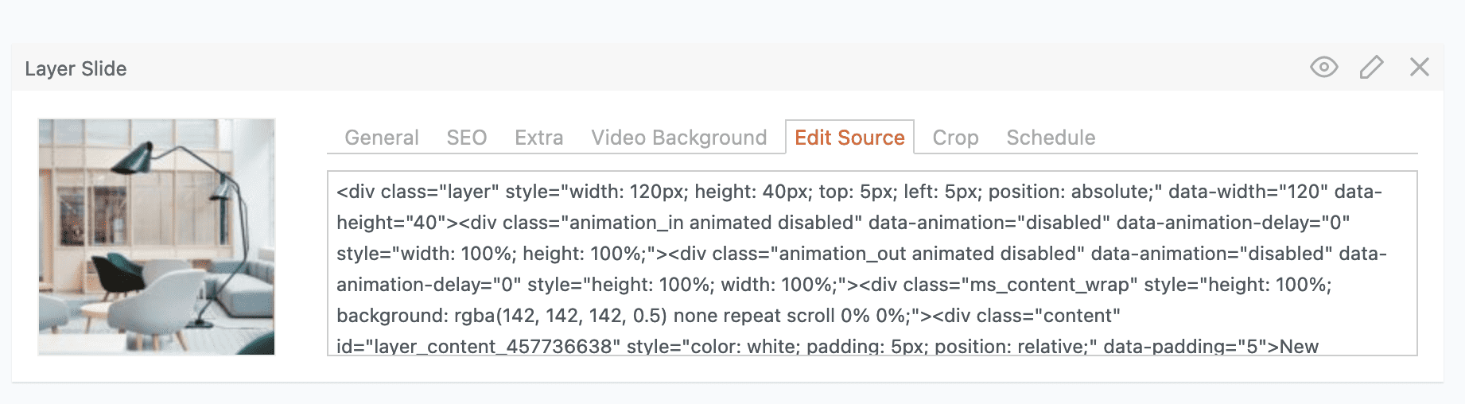Close the Layer Slide panel
Viewport: 1465px width, 404px height.
[x=1419, y=68]
